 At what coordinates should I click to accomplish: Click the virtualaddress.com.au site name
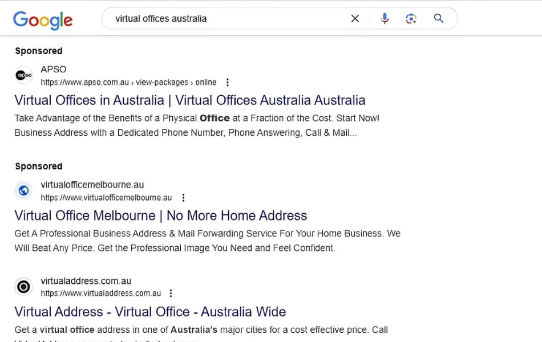tap(86, 281)
